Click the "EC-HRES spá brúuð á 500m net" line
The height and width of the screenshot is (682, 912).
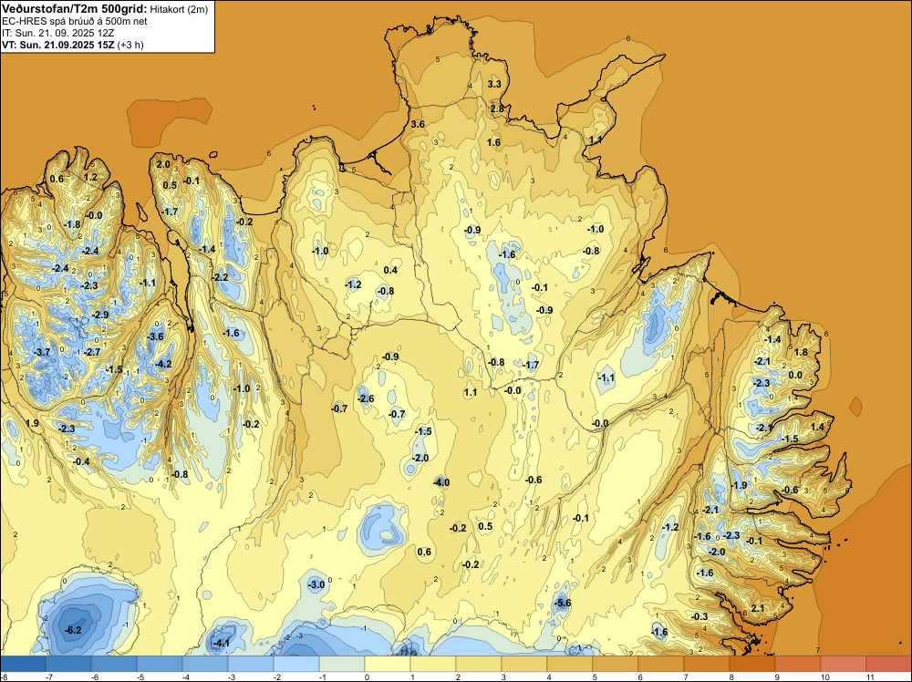click(75, 22)
